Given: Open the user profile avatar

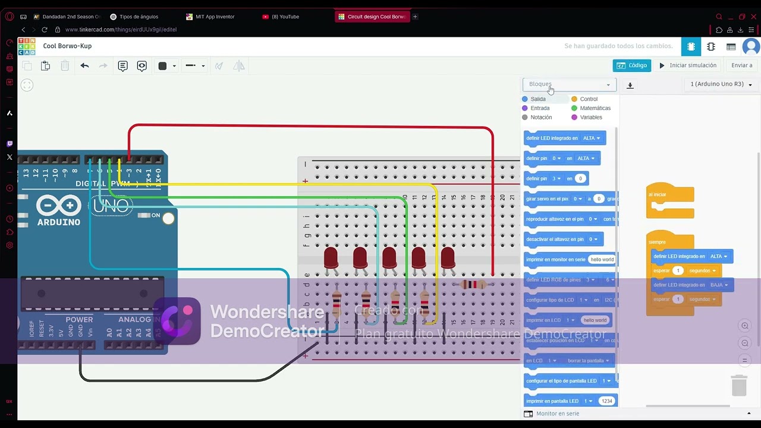Looking at the screenshot, I should coord(751,46).
